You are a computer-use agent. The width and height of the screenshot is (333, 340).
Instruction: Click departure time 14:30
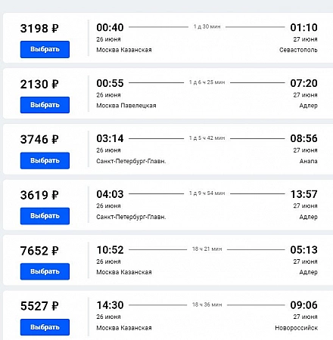110,305
